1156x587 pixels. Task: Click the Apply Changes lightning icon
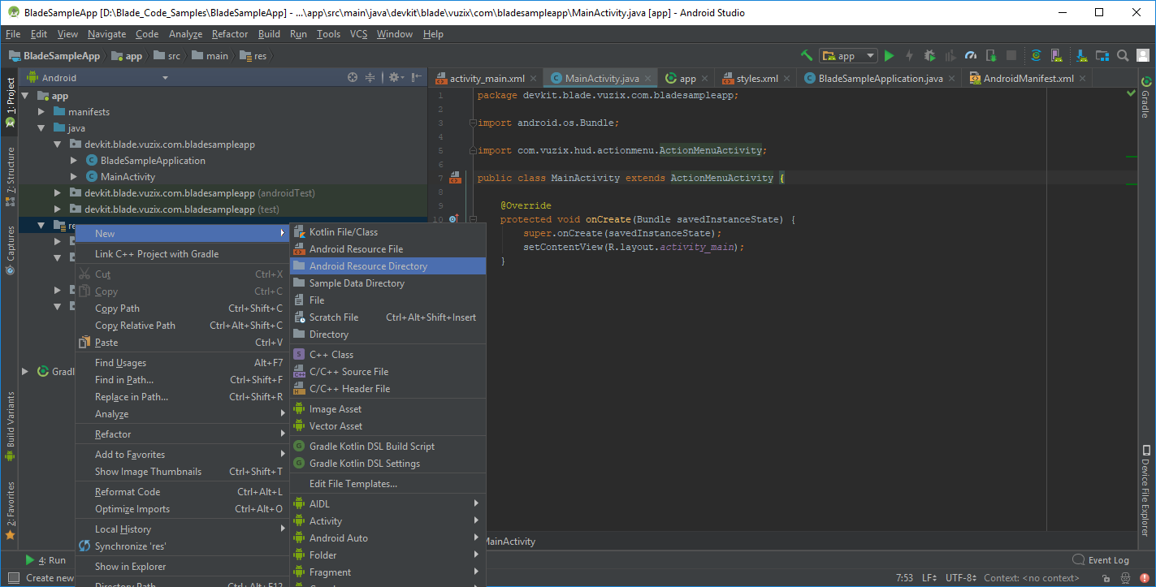pos(909,56)
